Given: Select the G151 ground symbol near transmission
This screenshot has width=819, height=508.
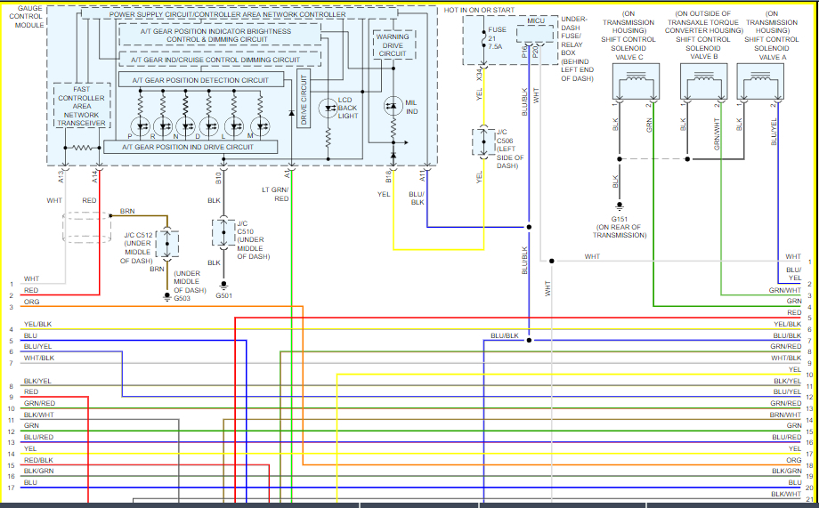Looking at the screenshot, I should [x=616, y=205].
